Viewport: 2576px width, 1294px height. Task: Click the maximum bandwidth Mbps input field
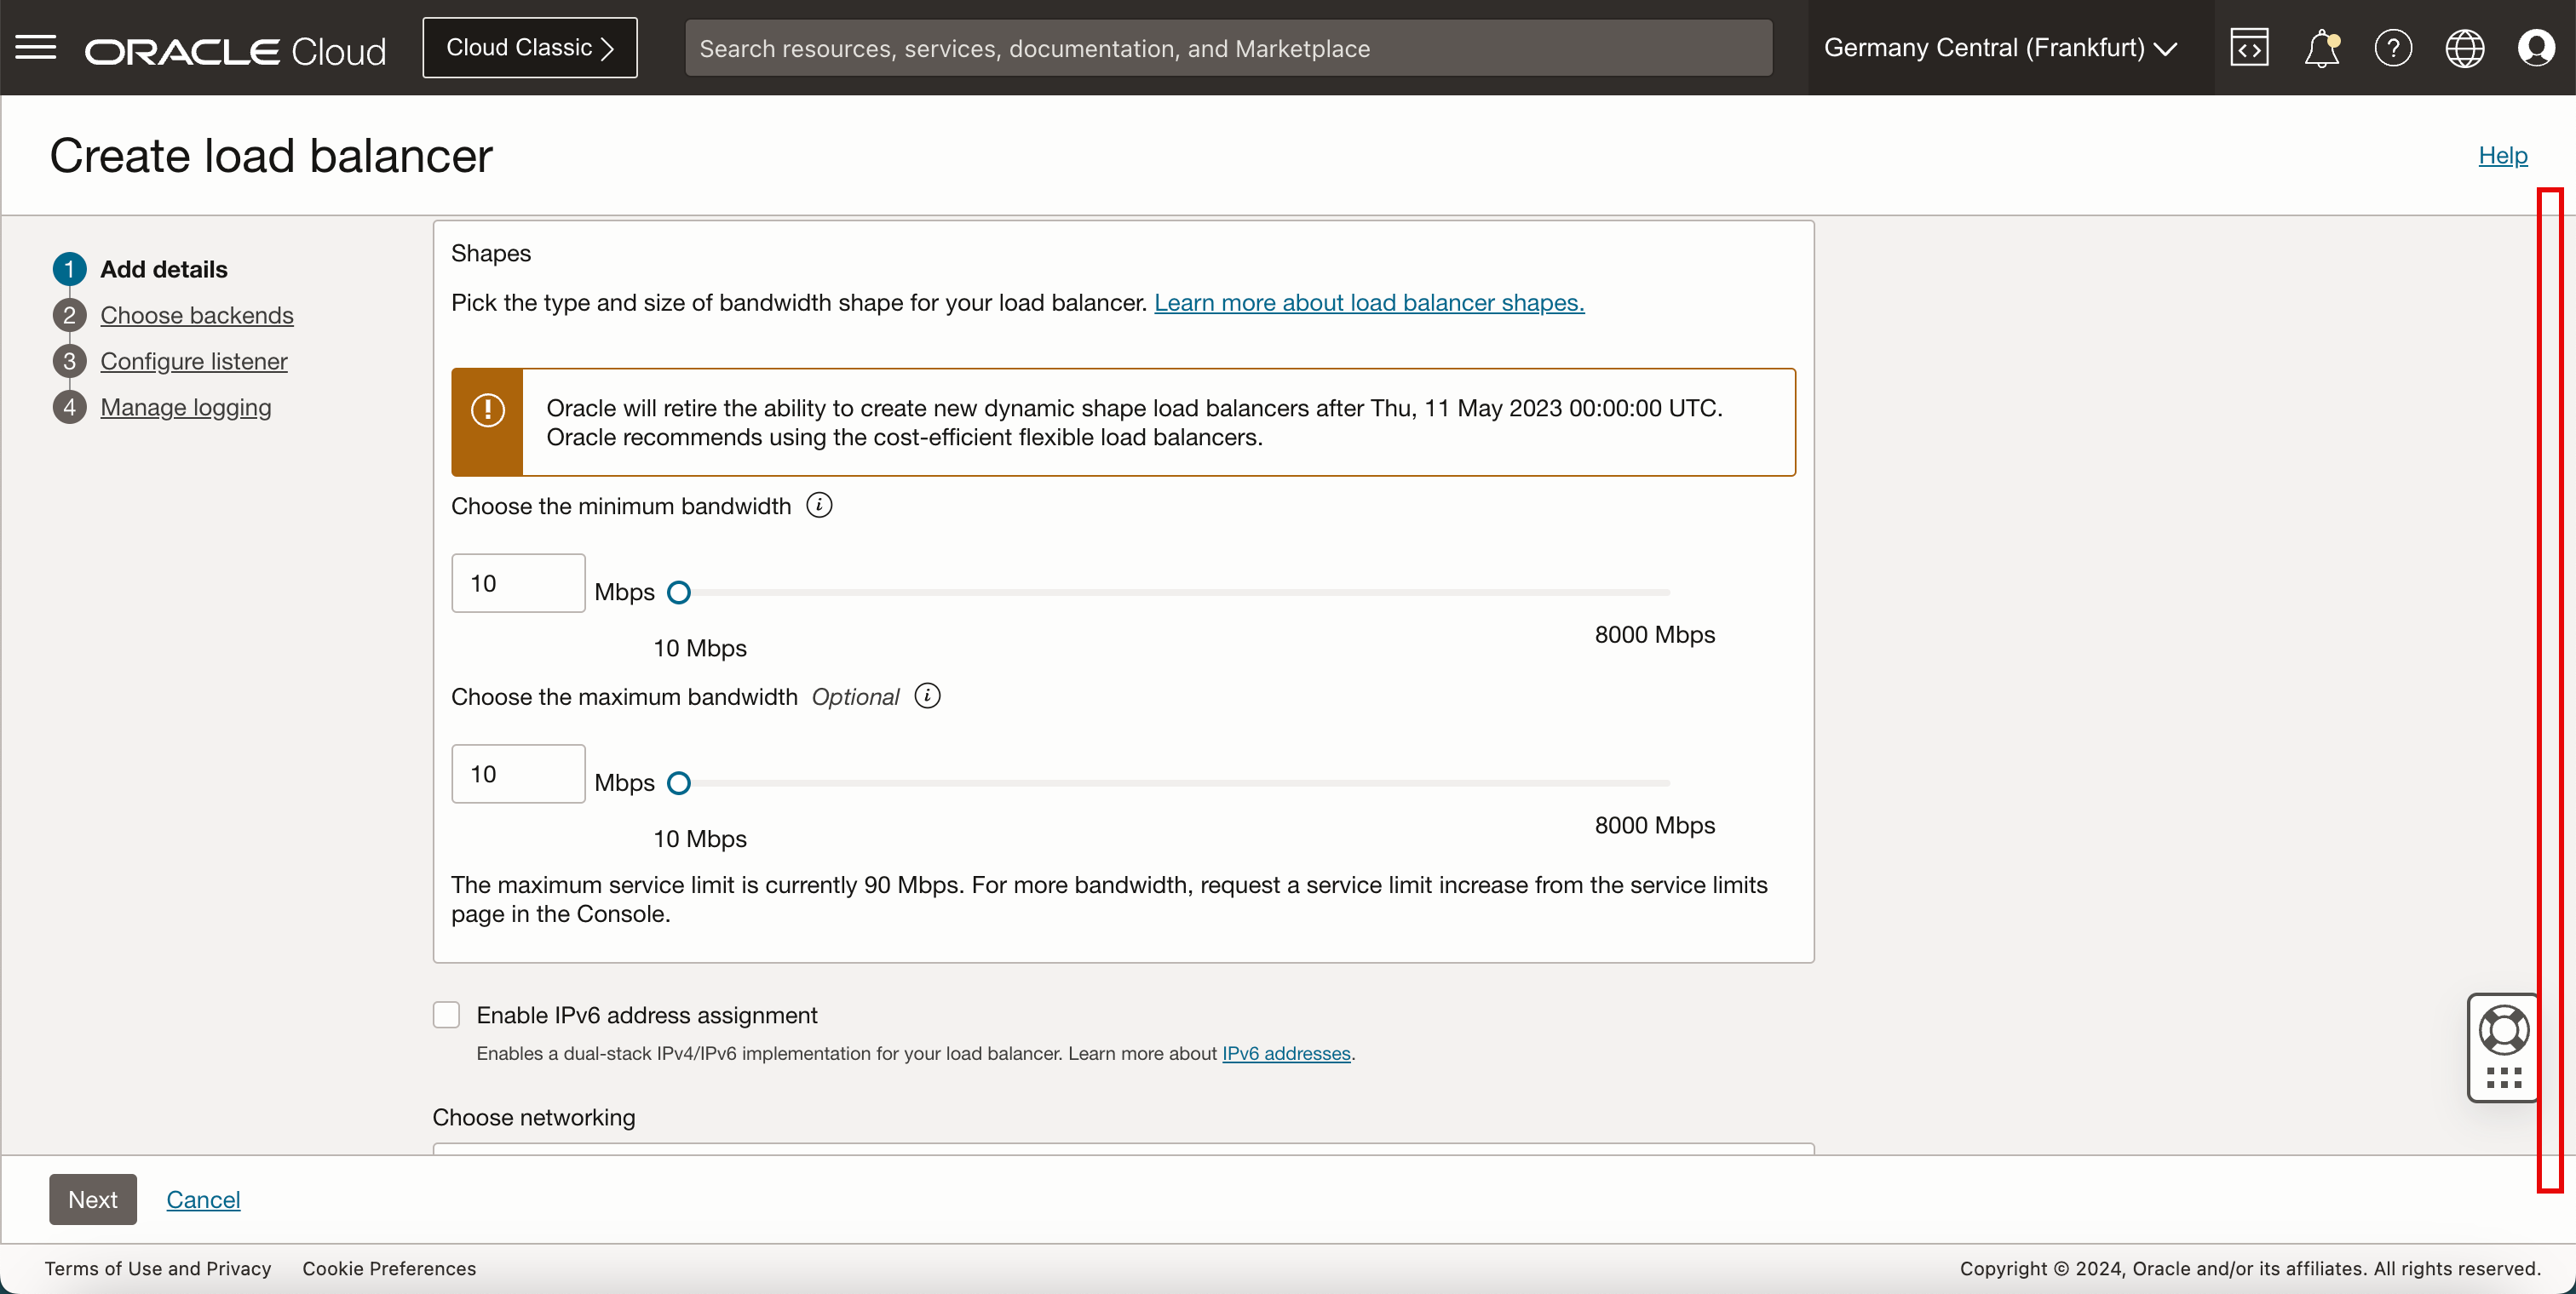tap(517, 773)
